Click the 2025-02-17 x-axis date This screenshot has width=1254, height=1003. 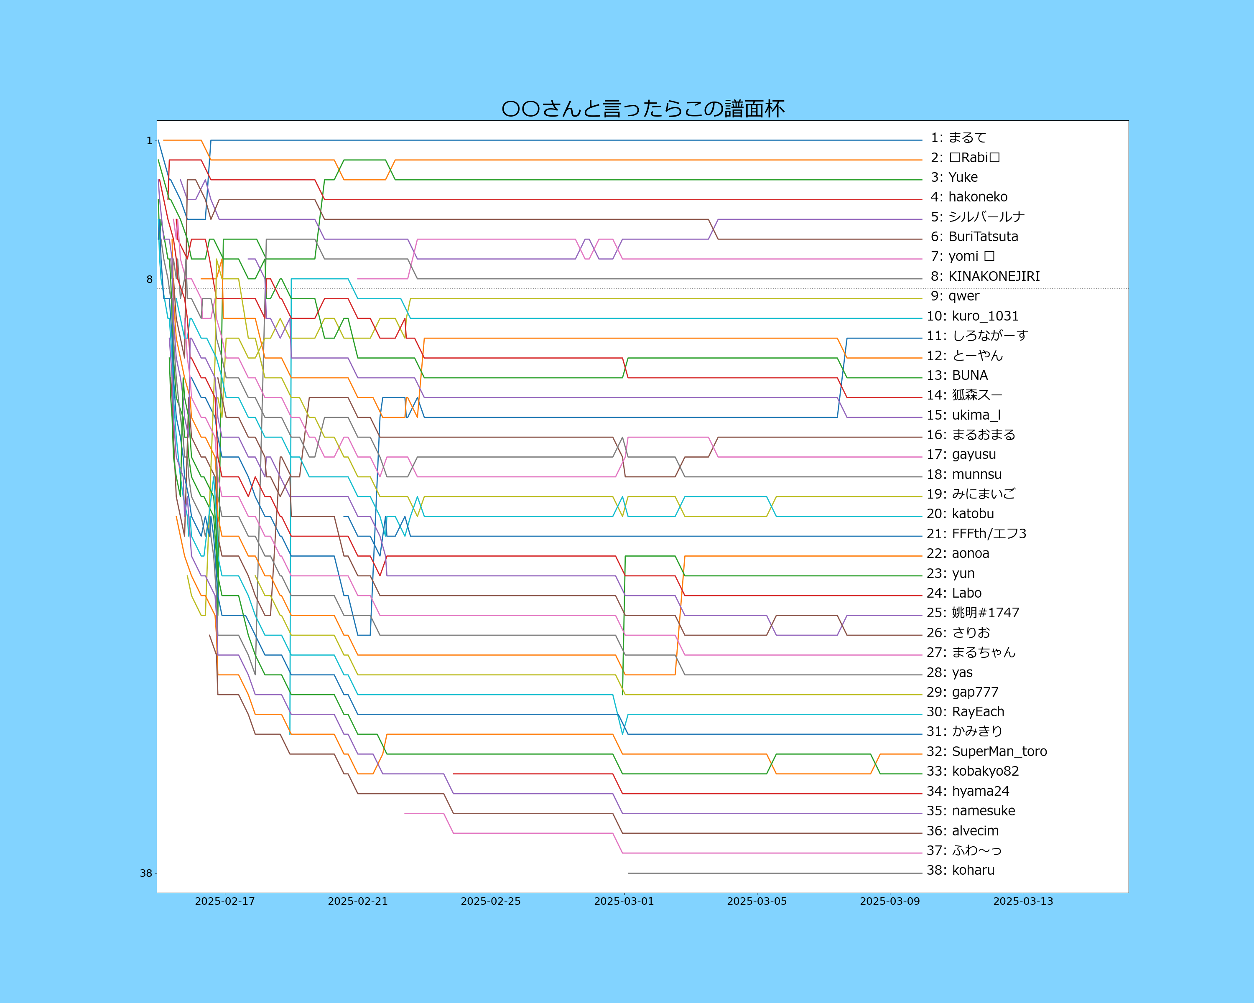tap(224, 901)
